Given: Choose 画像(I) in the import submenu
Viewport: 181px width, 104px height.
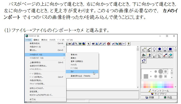Looking at the screenshot, I should point(82,58).
